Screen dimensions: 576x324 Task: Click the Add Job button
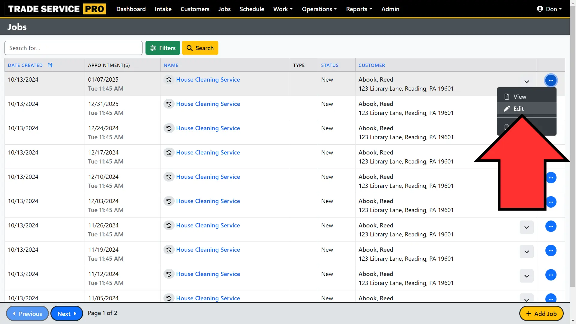(x=541, y=314)
